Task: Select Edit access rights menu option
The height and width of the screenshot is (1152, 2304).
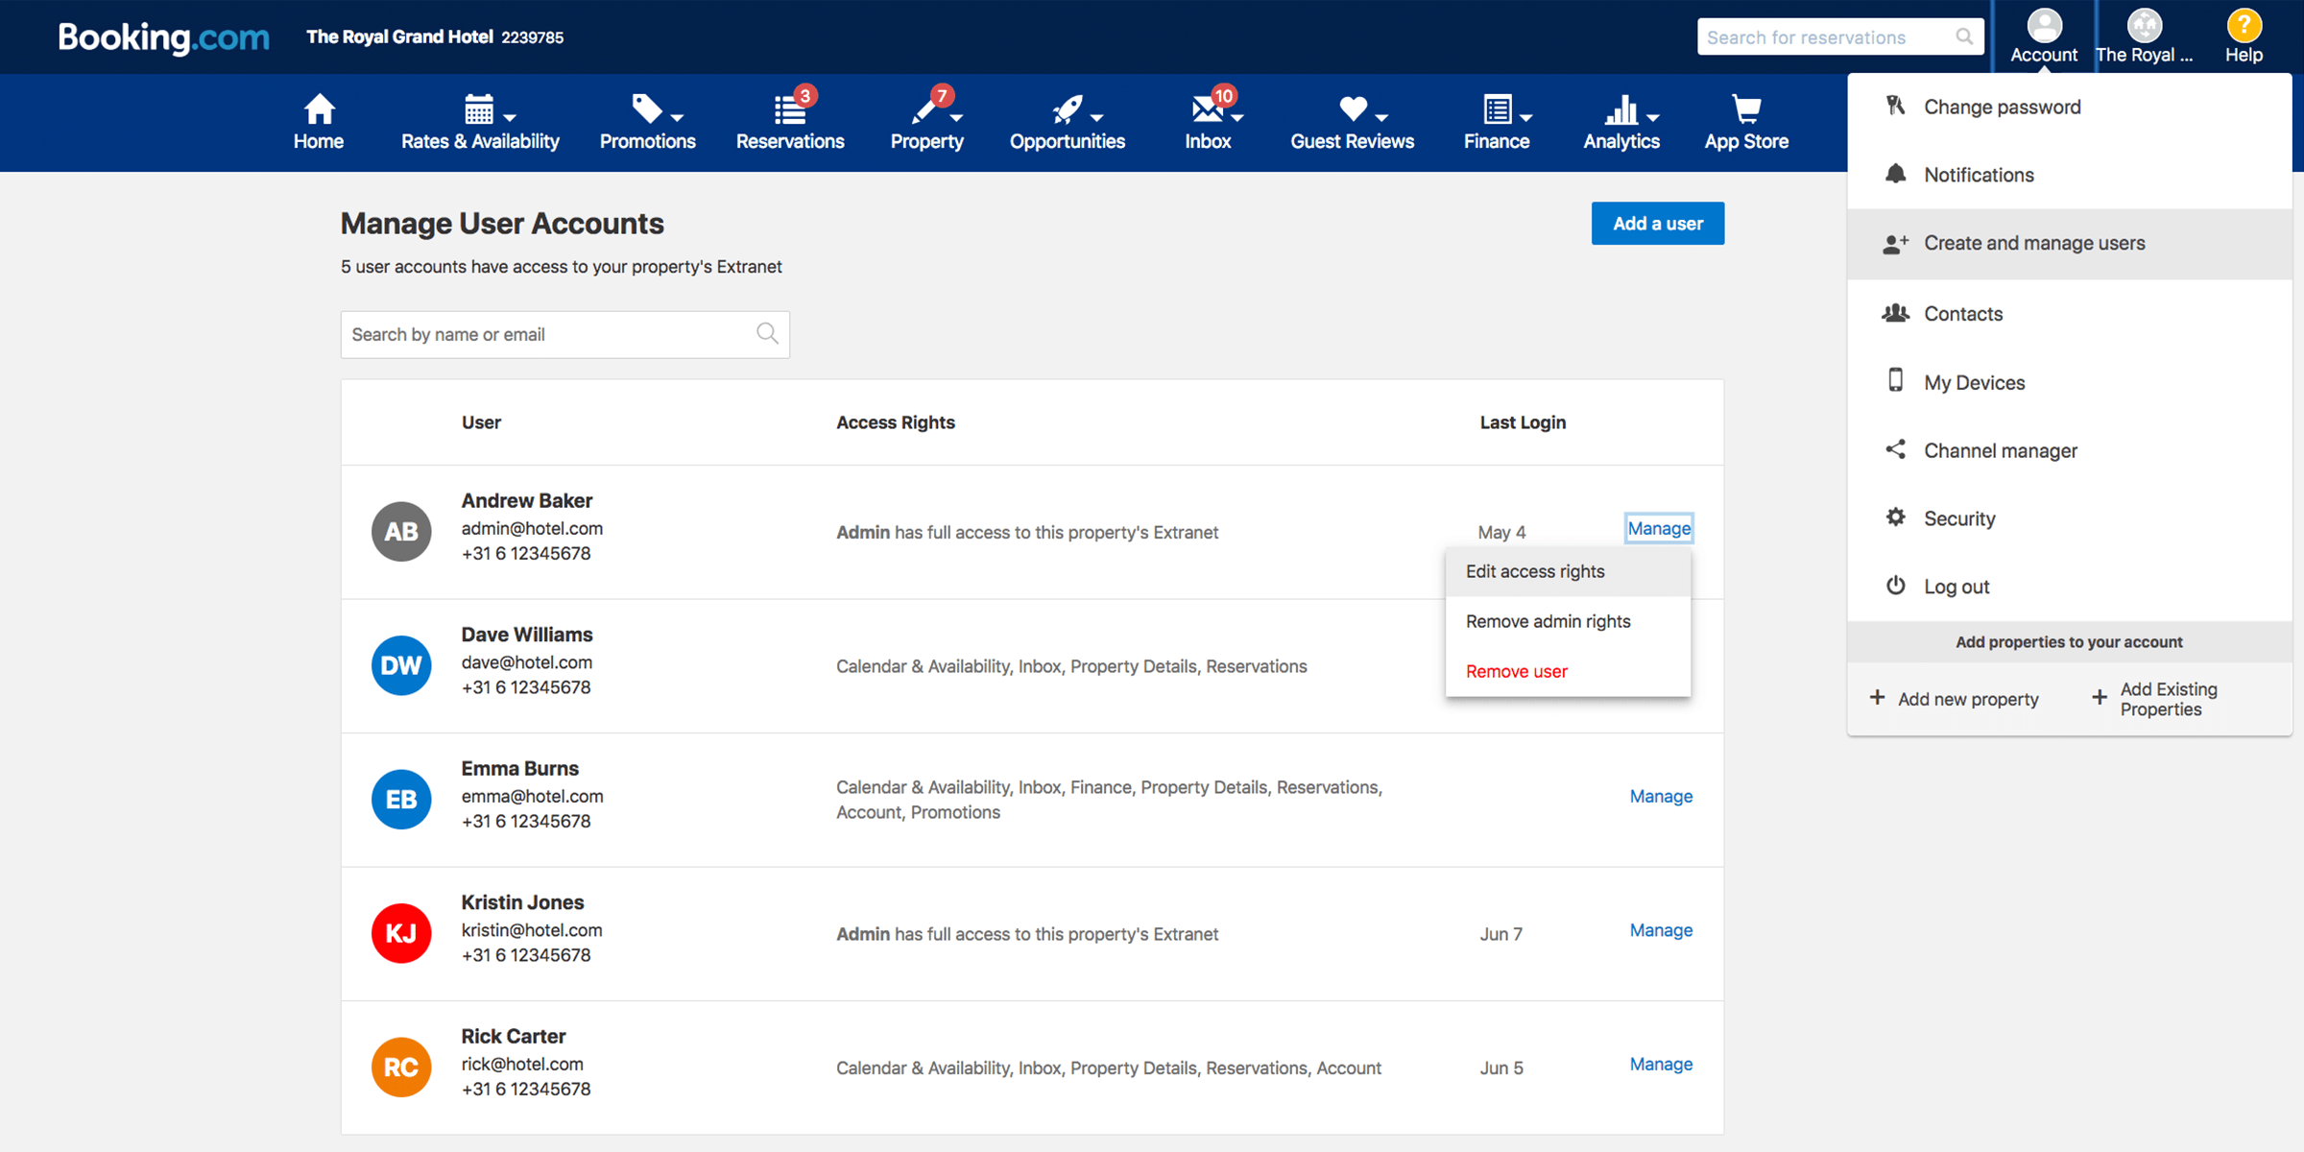Action: pos(1534,571)
